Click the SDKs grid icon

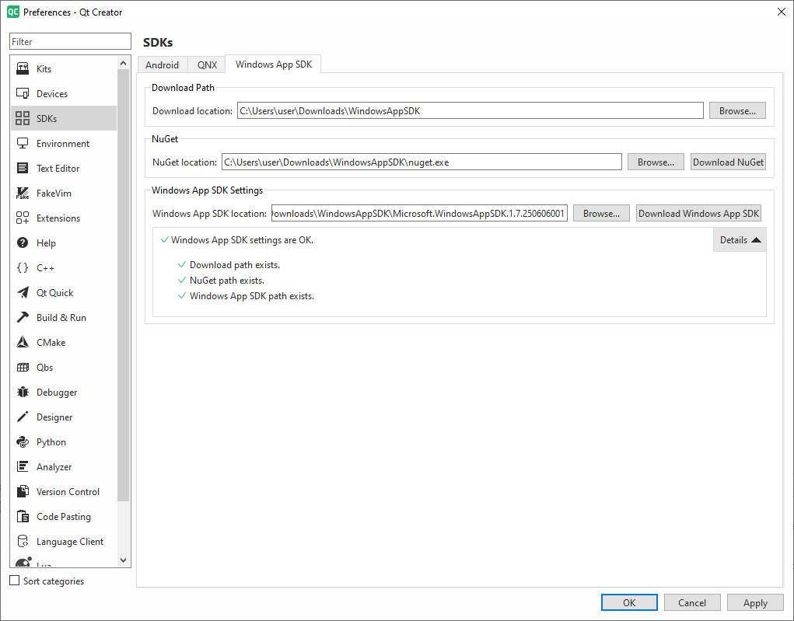tap(23, 118)
